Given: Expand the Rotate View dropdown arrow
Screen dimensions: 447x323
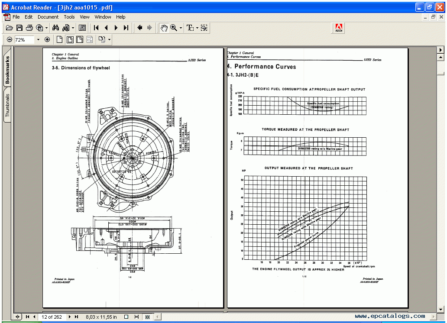Looking at the screenshot, I should (109, 40).
